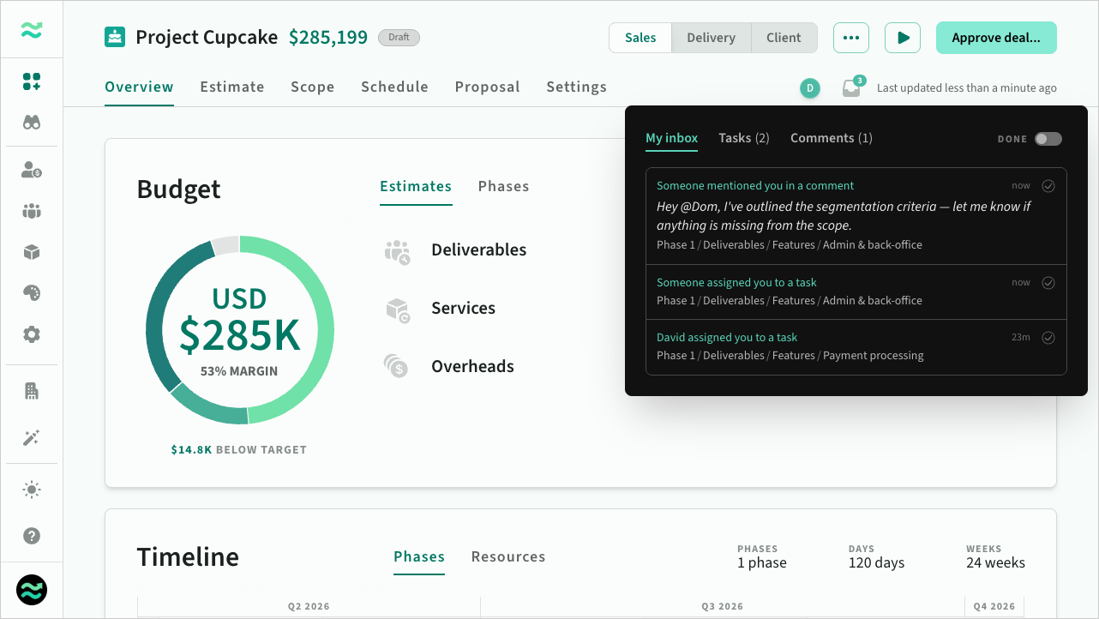Toggle the light mode sun icon

tap(32, 490)
